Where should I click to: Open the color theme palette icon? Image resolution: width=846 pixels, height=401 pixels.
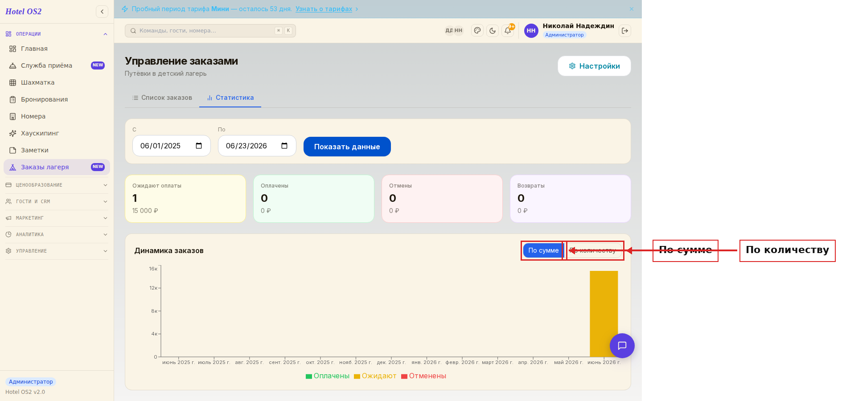pyautogui.click(x=477, y=31)
